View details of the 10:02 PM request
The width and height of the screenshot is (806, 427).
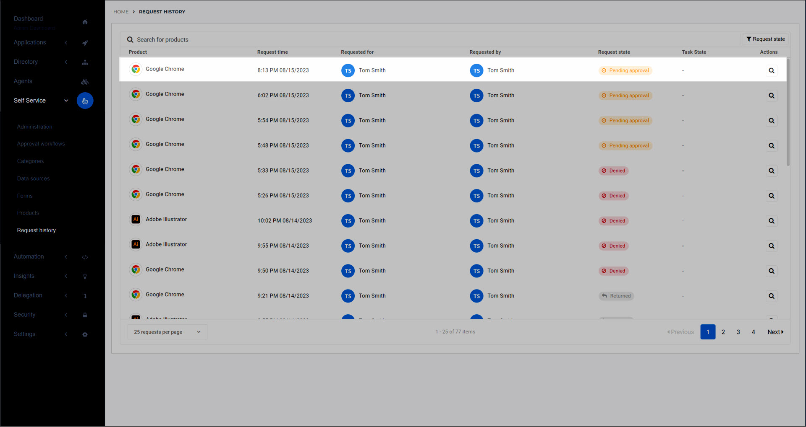click(x=771, y=221)
